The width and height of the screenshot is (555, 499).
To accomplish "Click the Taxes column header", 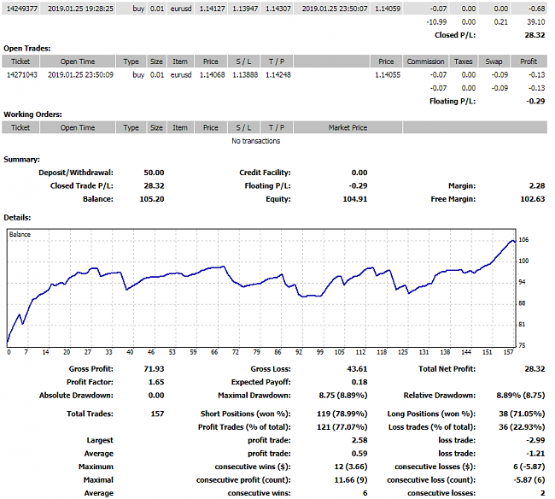I will pyautogui.click(x=463, y=62).
